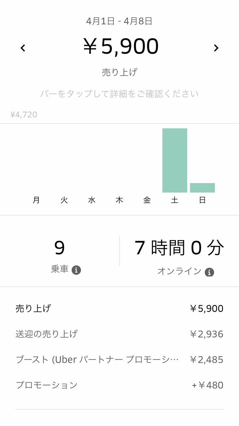
Task: Select the 月 day label
Action: point(37,200)
